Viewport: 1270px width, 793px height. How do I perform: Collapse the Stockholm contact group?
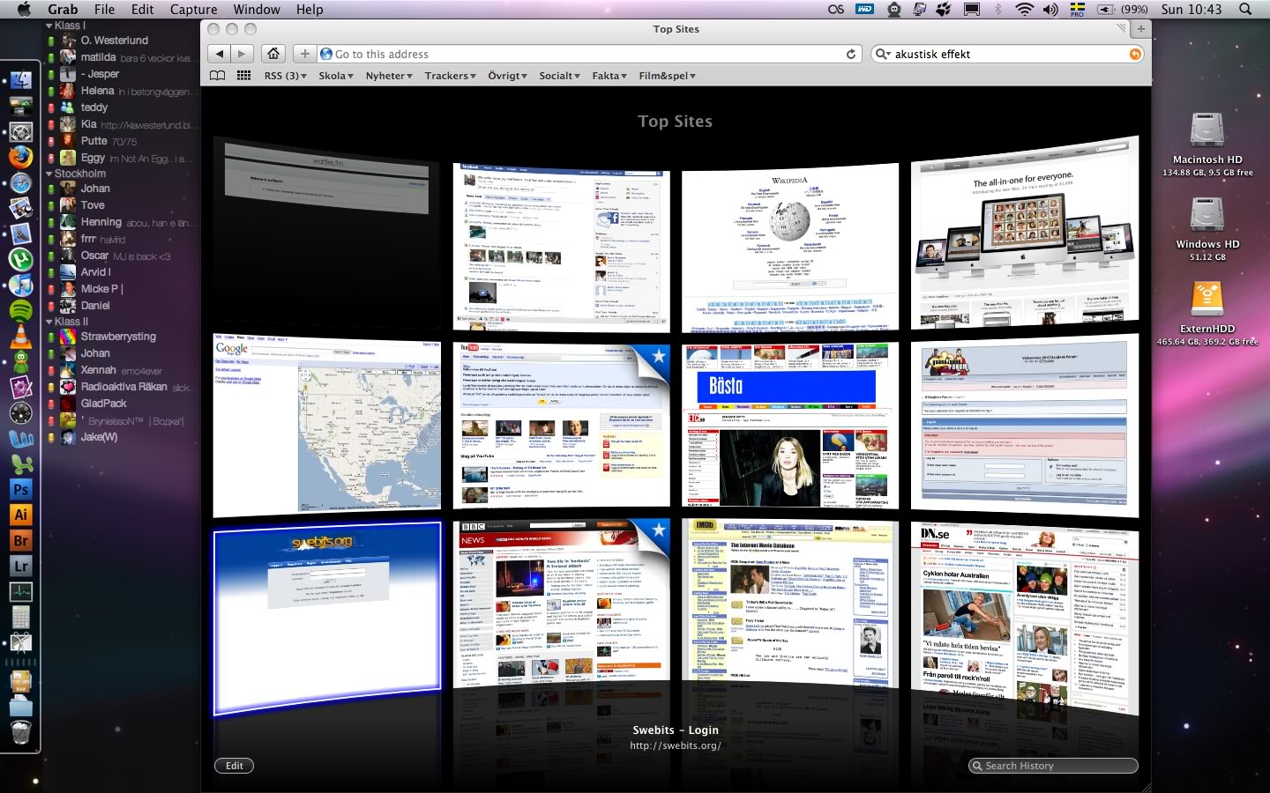(x=49, y=174)
